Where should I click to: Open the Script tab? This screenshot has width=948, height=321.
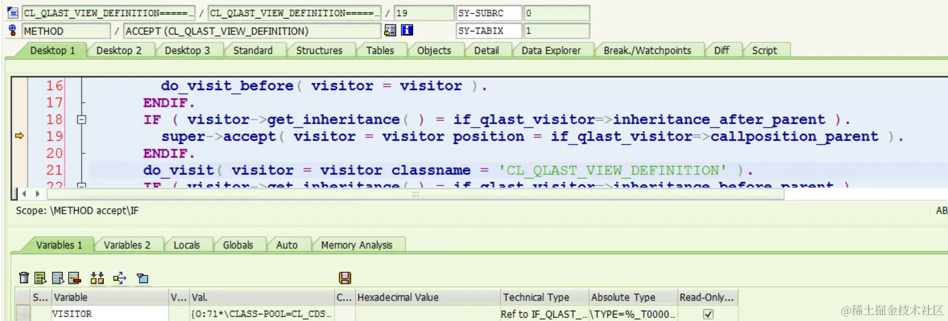point(764,50)
